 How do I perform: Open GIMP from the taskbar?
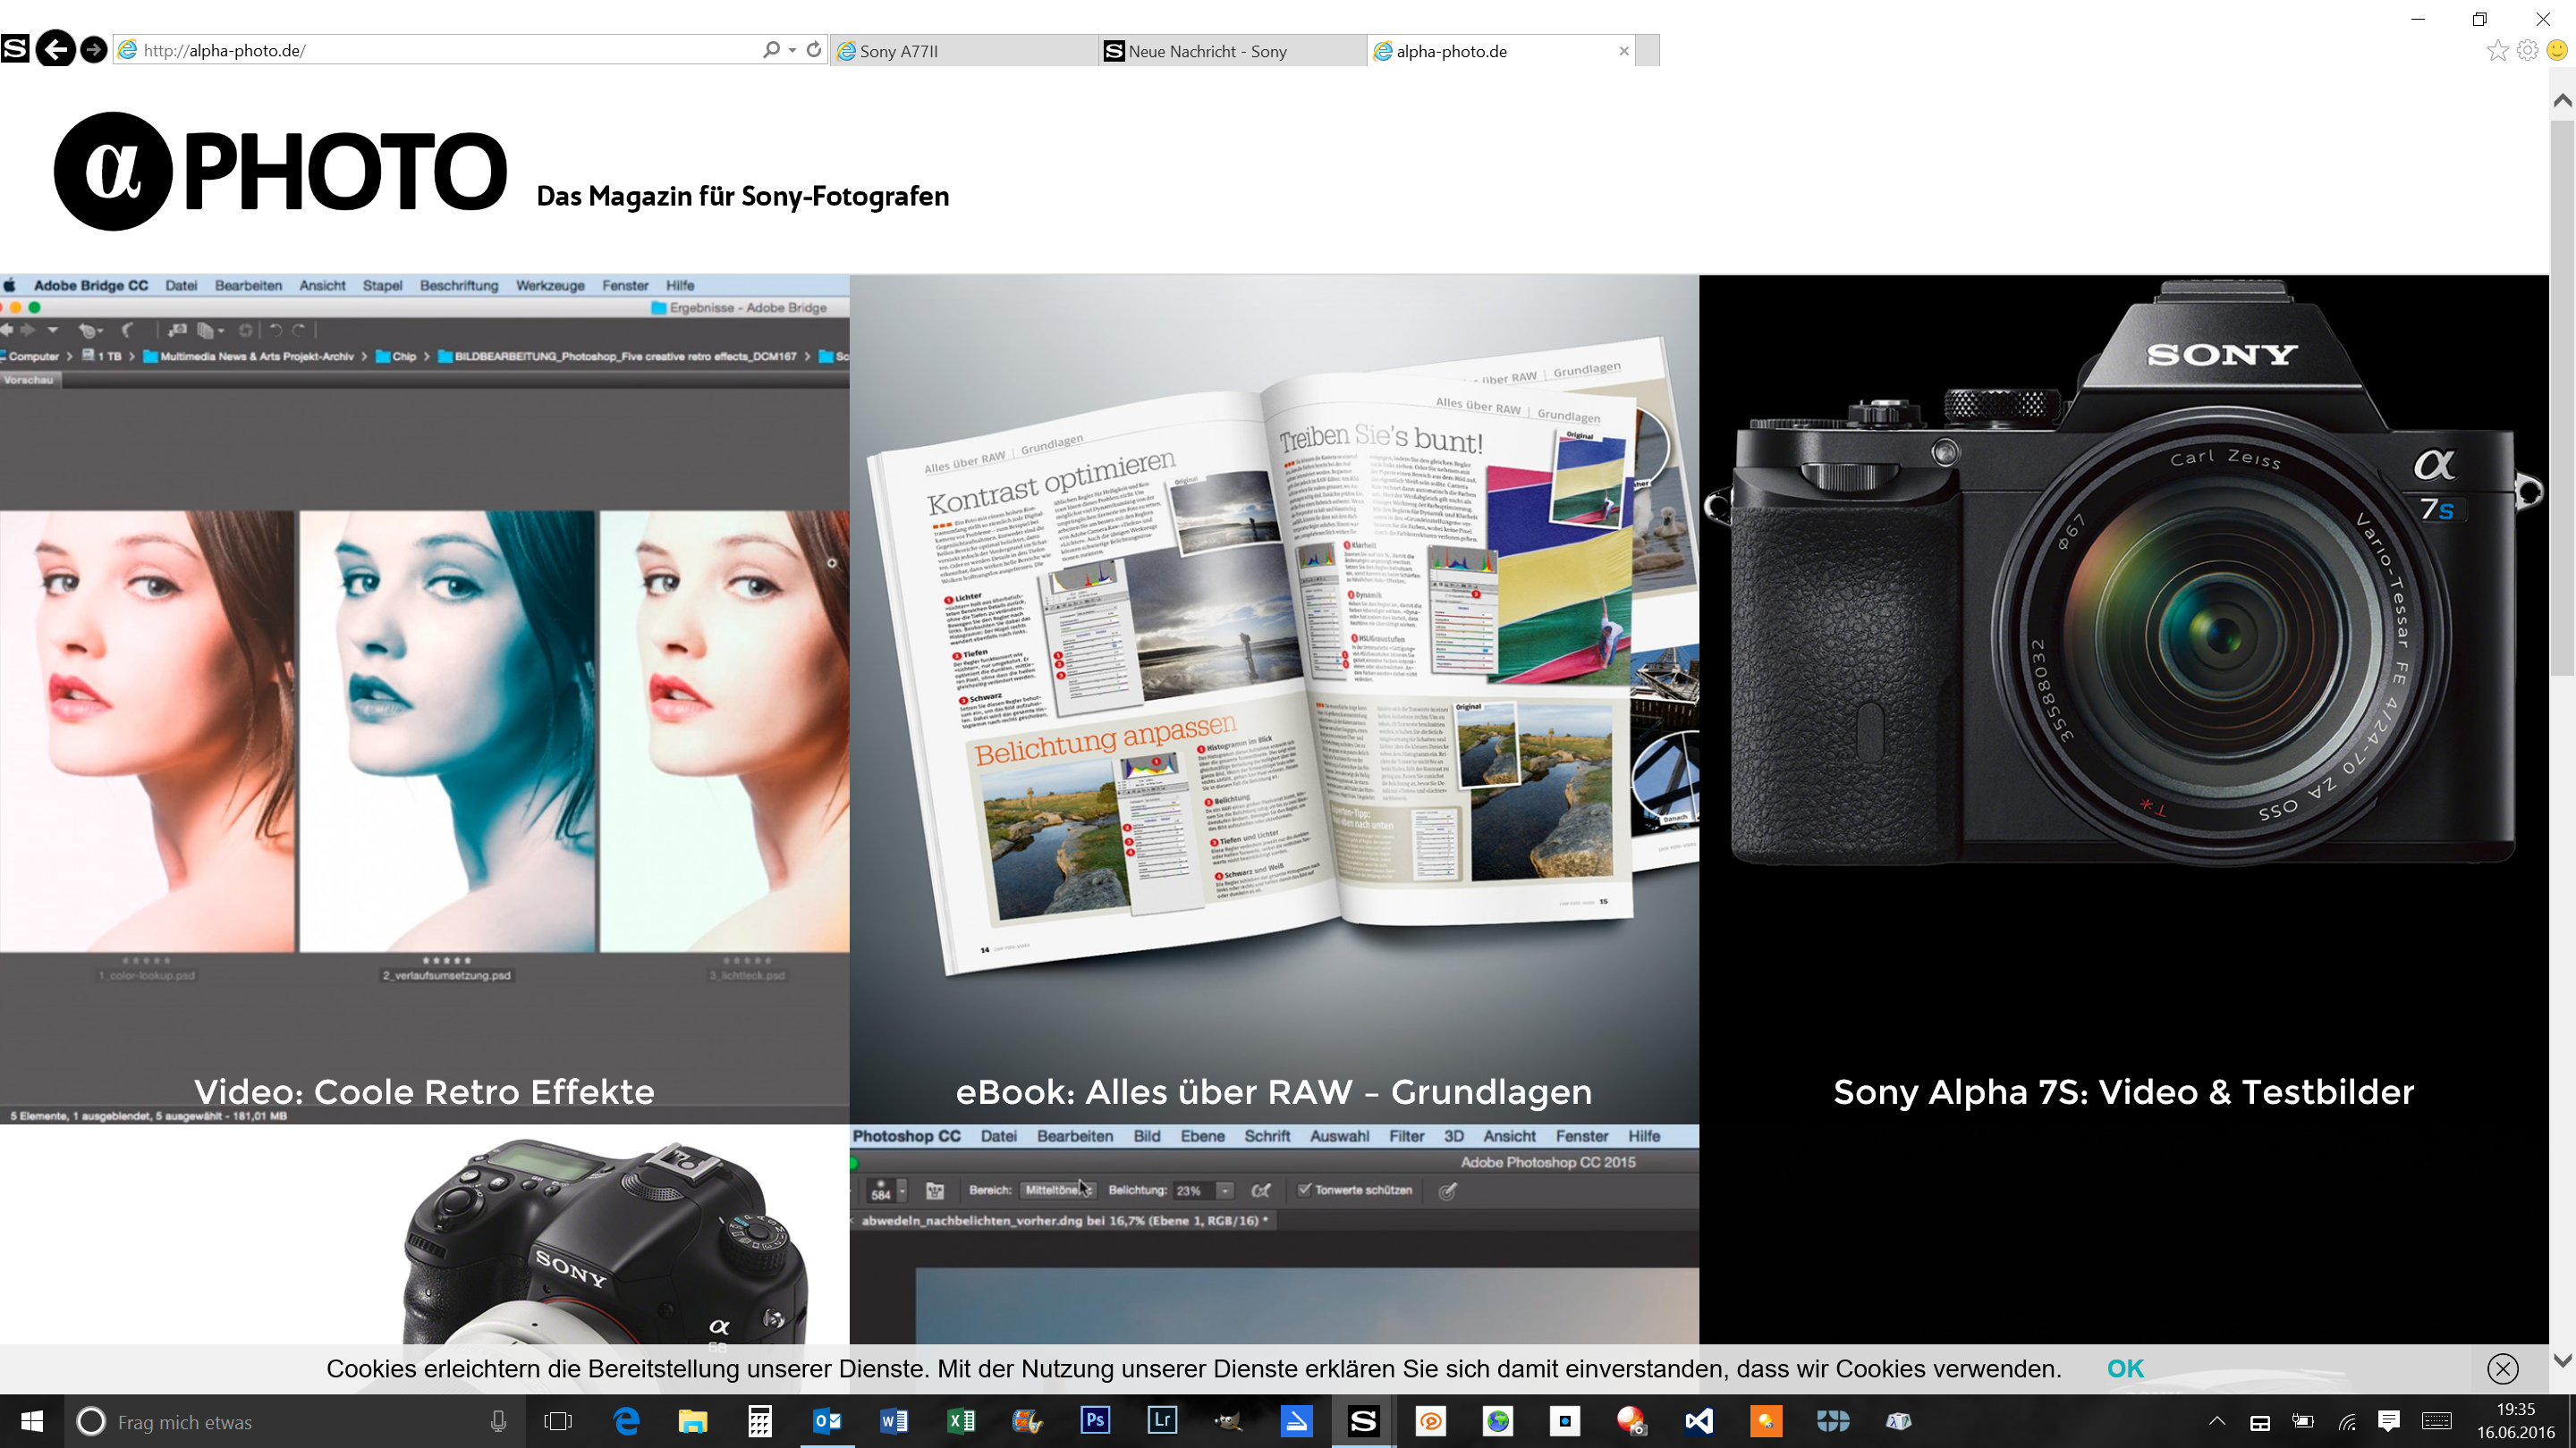(1228, 1421)
